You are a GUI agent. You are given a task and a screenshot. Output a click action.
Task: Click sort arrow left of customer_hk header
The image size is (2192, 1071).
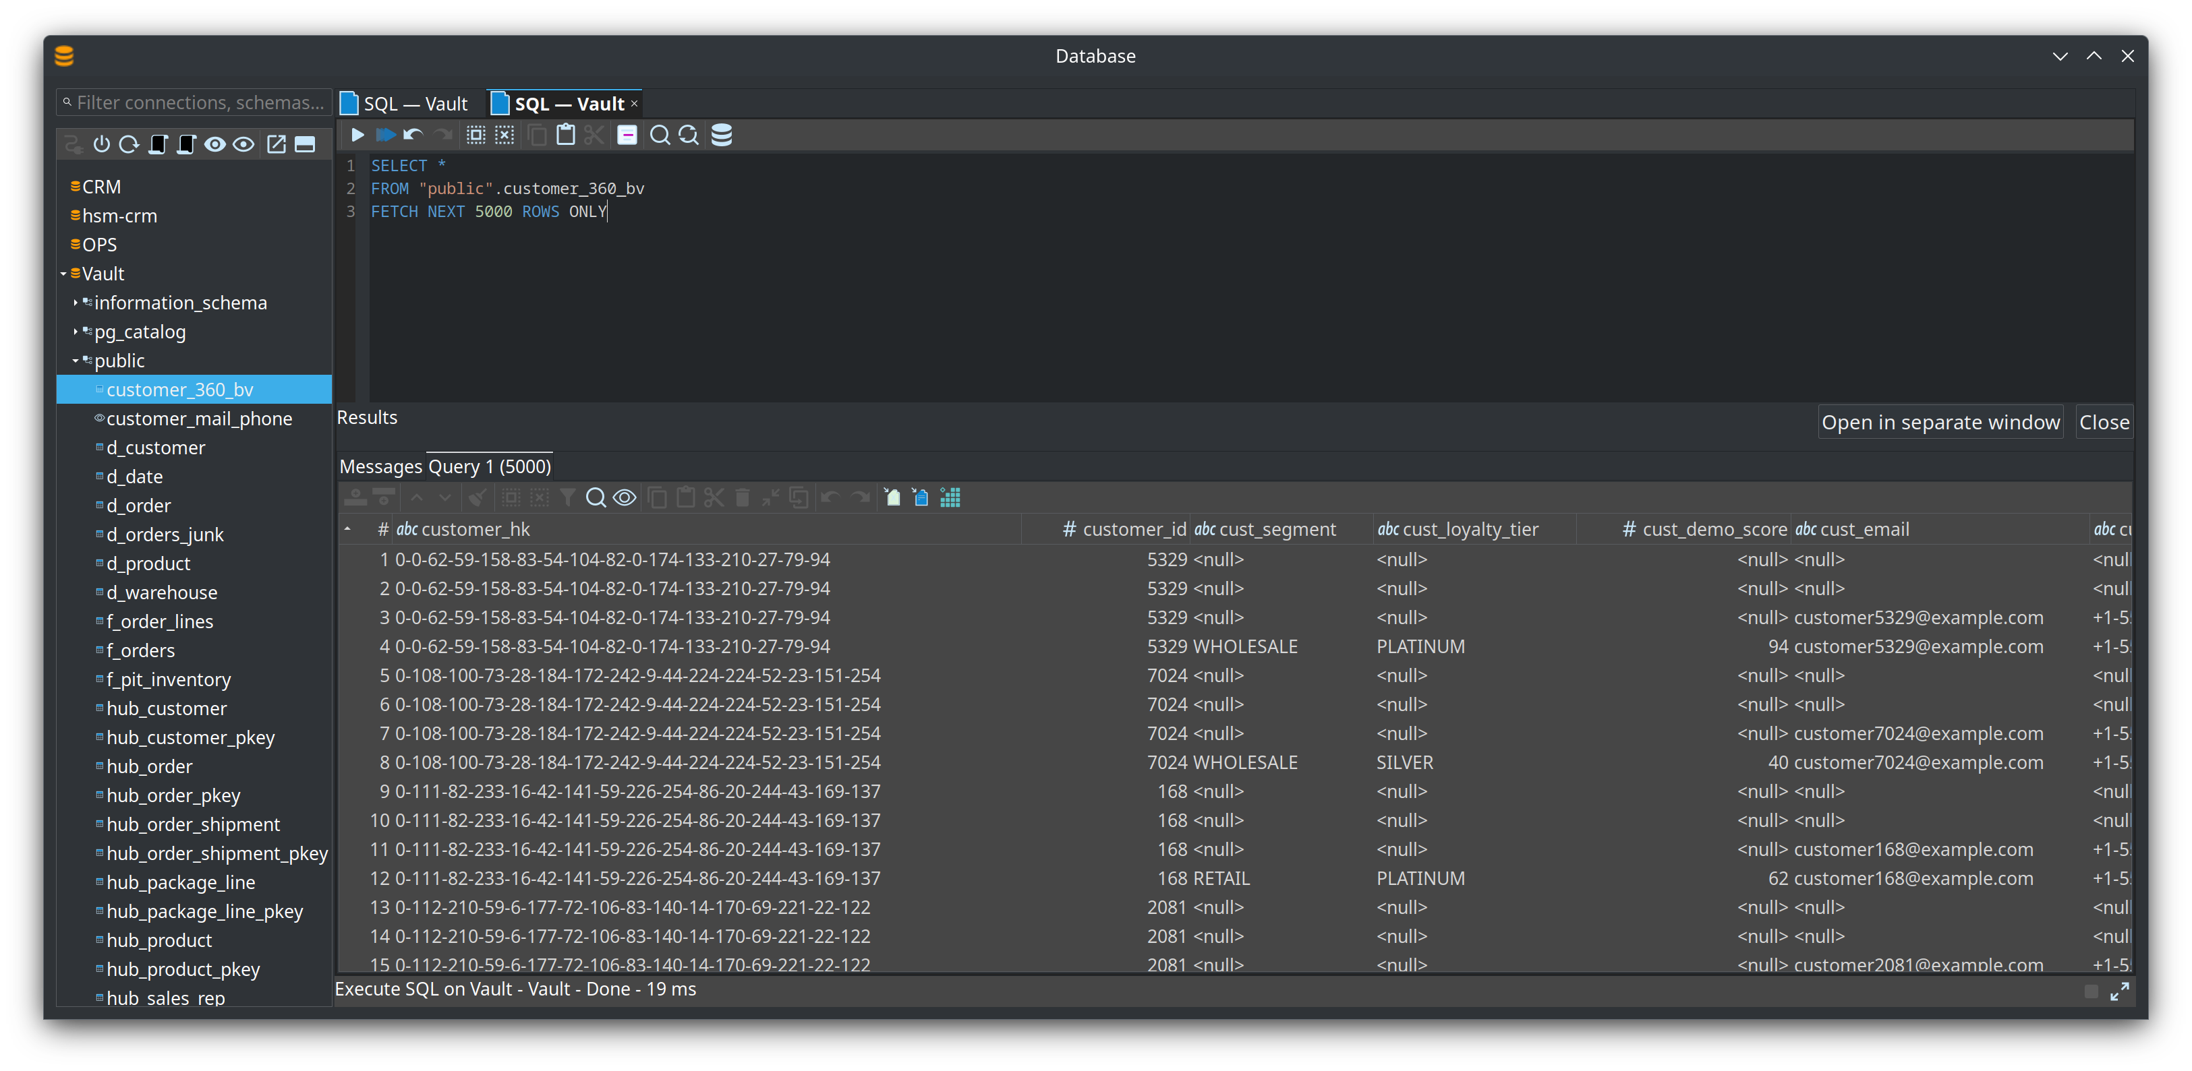tap(347, 529)
